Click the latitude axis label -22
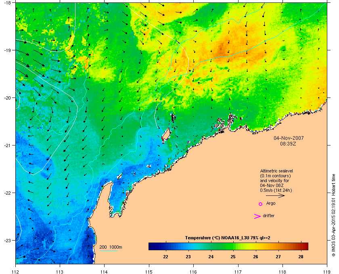This screenshot has height=274, width=339. pyautogui.click(x=8, y=193)
